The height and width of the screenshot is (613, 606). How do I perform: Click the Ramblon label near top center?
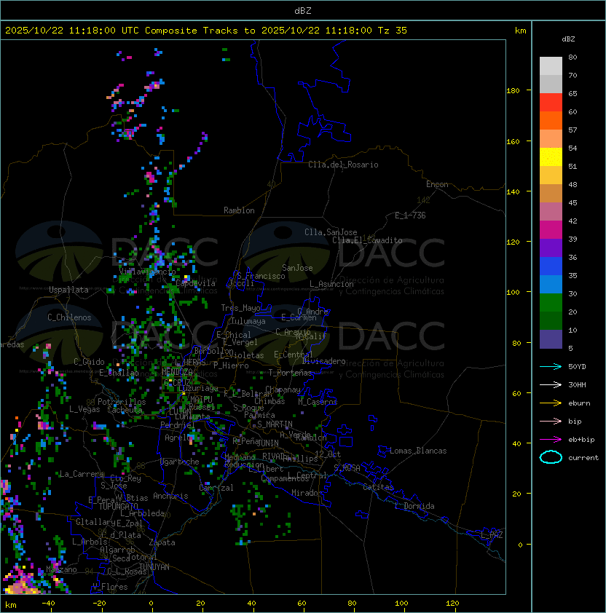click(239, 210)
